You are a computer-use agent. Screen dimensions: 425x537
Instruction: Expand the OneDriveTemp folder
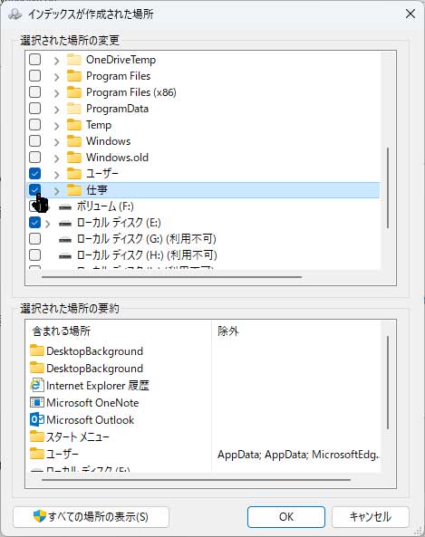tap(56, 61)
